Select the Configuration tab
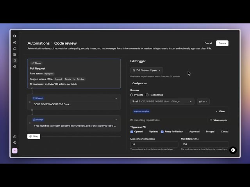The image size is (250, 187). 139,83
